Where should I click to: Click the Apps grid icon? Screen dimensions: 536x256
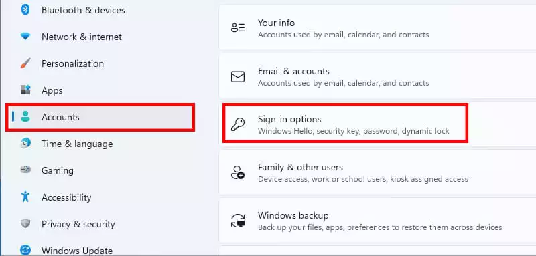click(x=25, y=90)
